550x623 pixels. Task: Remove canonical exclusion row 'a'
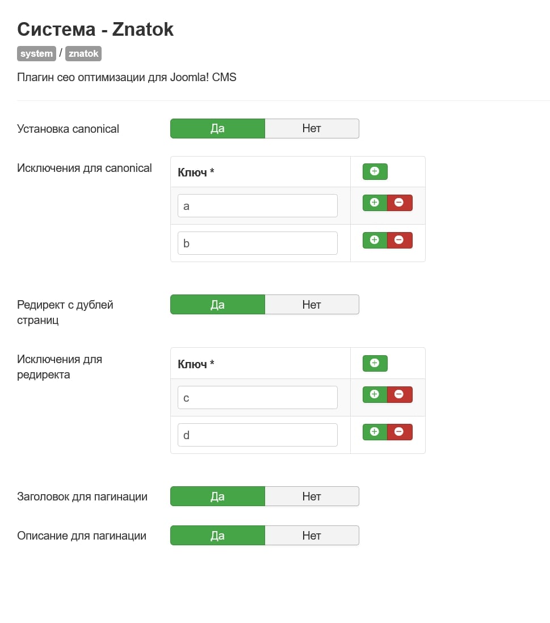(x=400, y=203)
